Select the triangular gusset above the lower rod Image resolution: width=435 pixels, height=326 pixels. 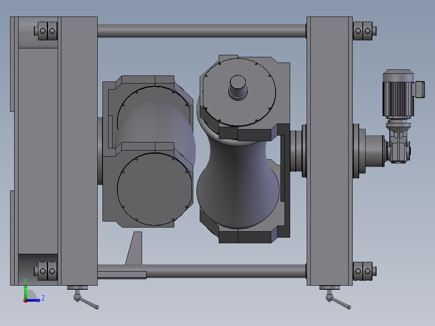135,248
